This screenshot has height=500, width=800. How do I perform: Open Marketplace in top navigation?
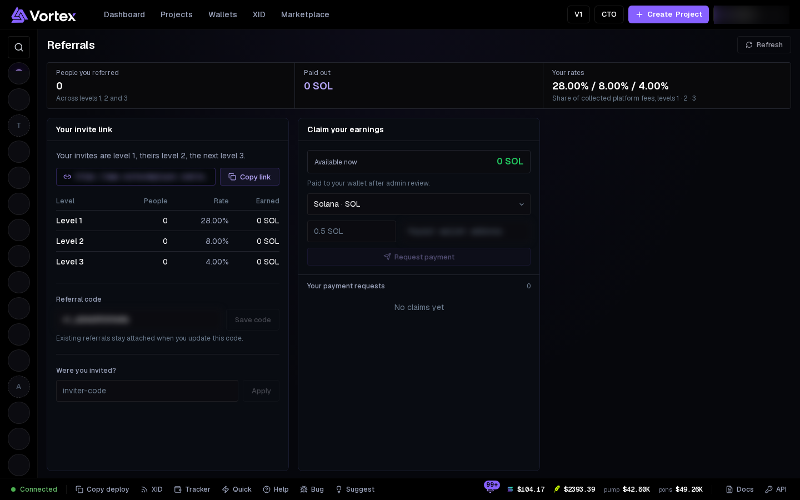pos(305,14)
